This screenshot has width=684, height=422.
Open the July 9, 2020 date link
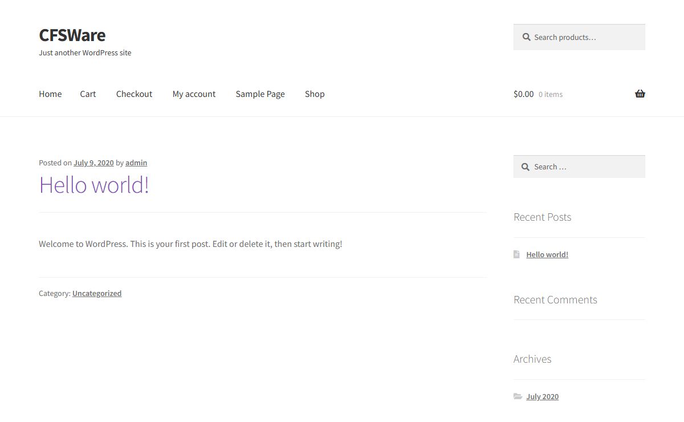93,163
